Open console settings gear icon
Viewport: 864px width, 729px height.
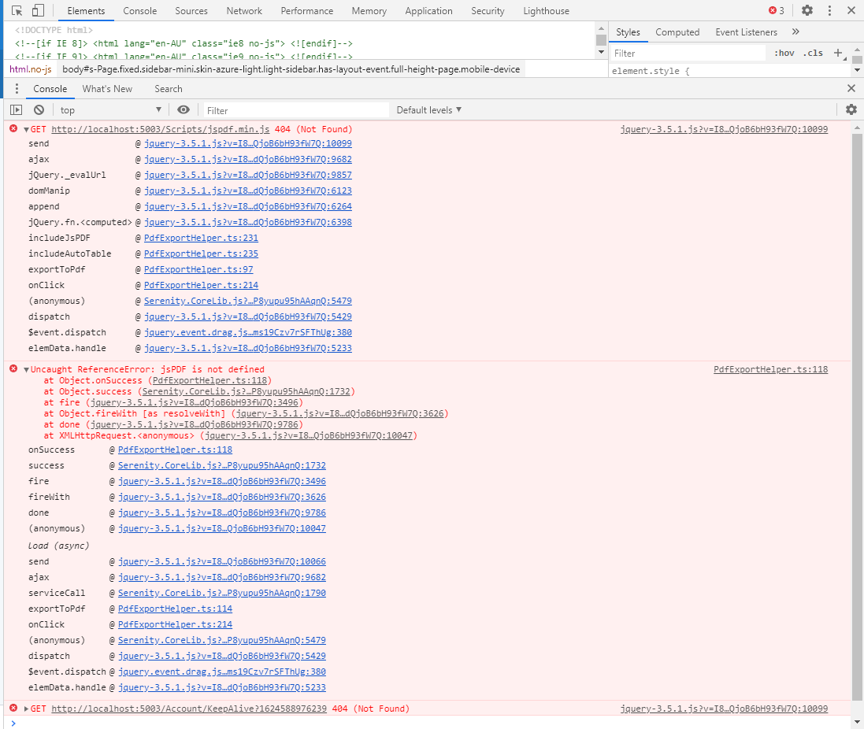tap(851, 109)
